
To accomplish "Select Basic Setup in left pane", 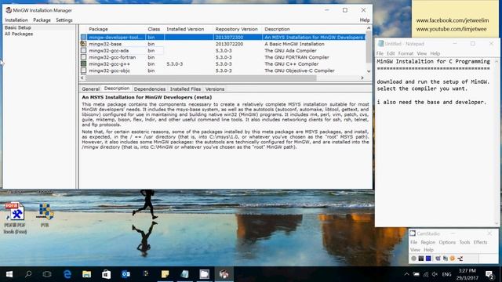I will click(18, 27).
